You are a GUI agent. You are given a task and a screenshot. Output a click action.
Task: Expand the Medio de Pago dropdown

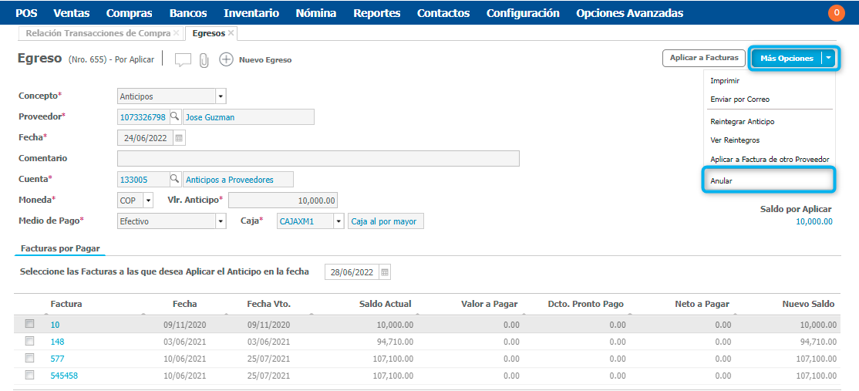click(x=221, y=221)
